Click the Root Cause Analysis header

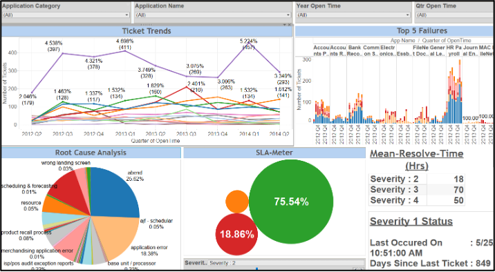[x=91, y=153]
